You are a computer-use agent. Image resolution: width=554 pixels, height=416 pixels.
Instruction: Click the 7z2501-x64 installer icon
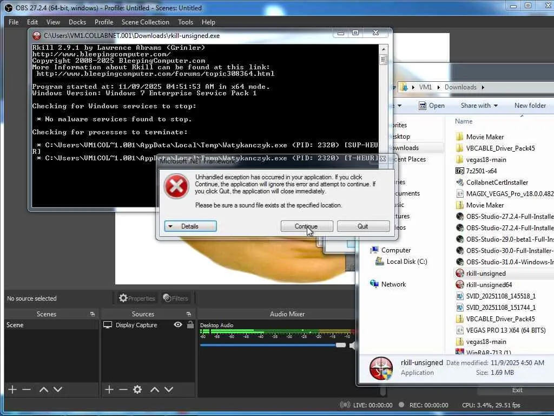pyautogui.click(x=460, y=171)
